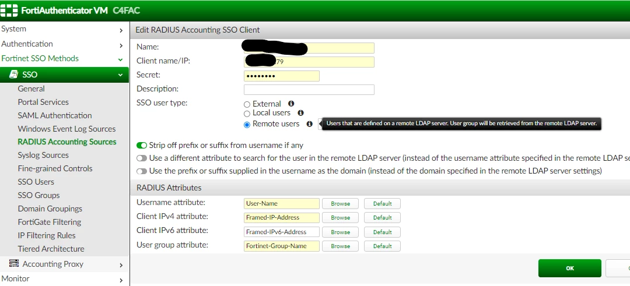Click the info icon next to Remote users
The height and width of the screenshot is (286, 630).
point(309,124)
